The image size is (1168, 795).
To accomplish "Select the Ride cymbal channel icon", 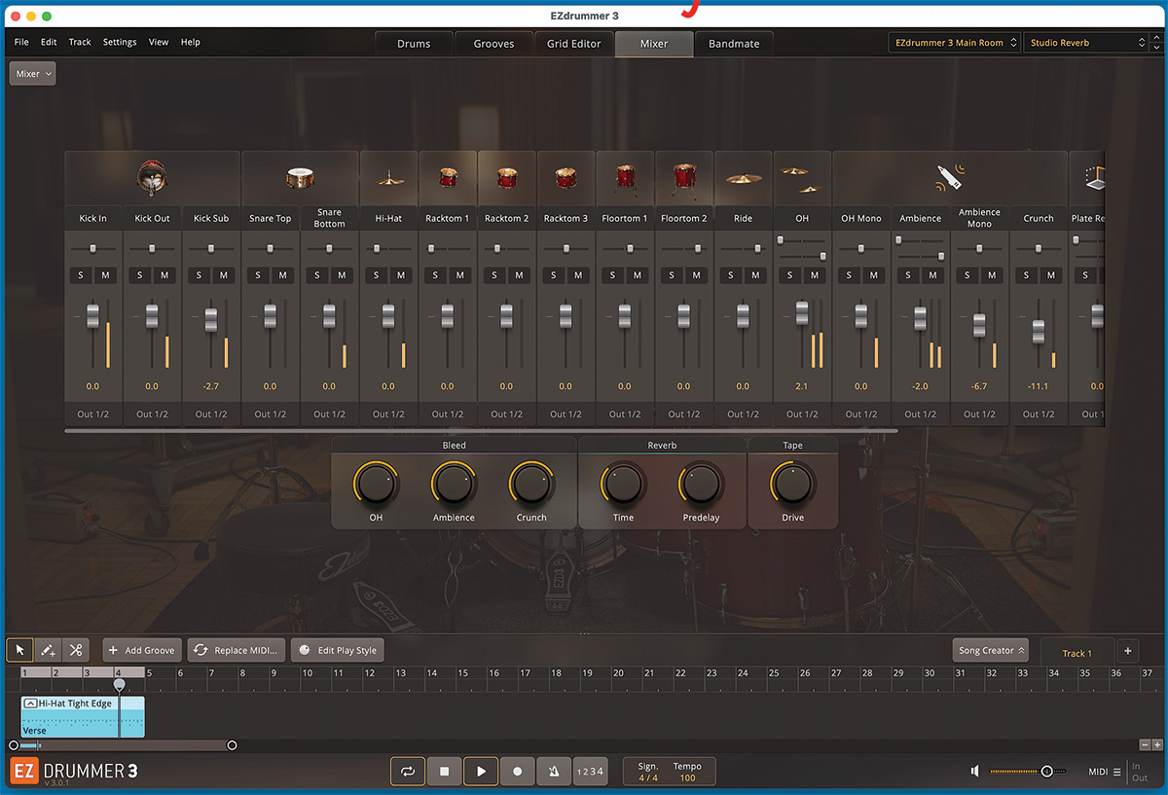I will [742, 179].
